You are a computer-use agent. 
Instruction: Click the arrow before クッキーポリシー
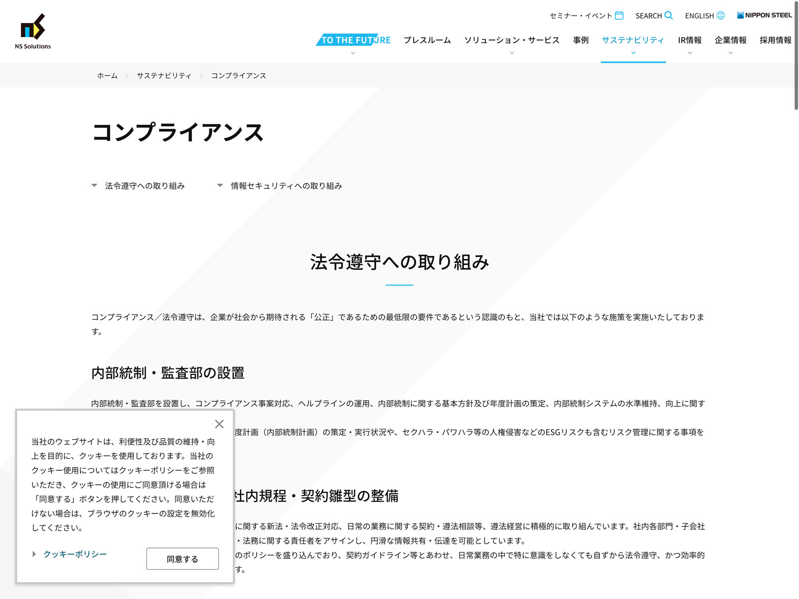tap(34, 554)
